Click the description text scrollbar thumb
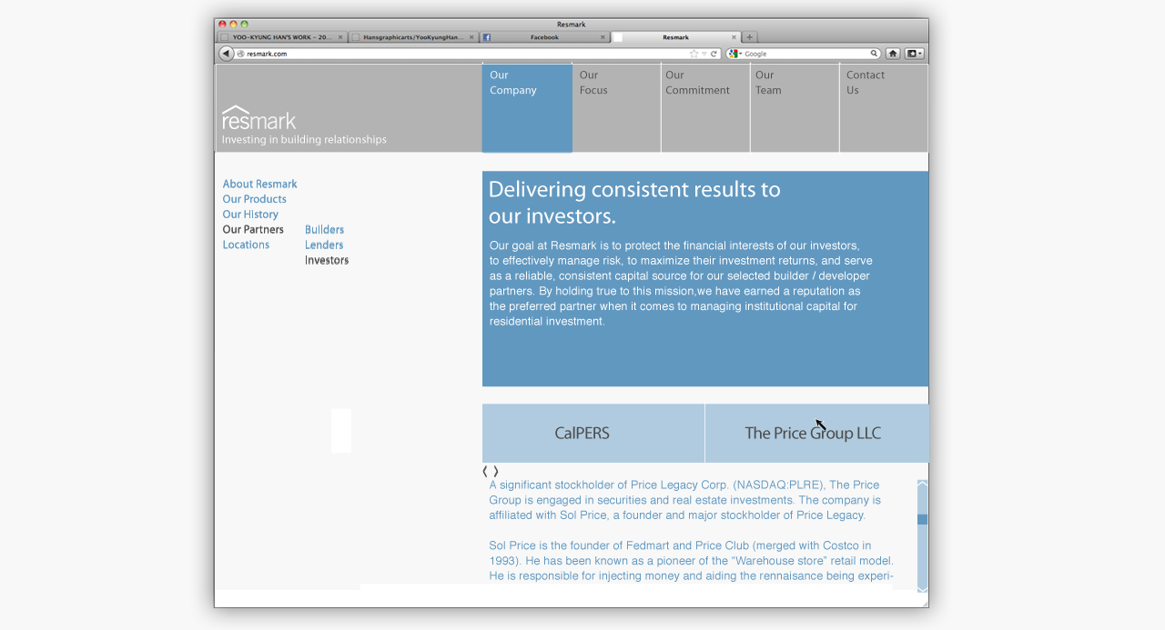 point(922,520)
